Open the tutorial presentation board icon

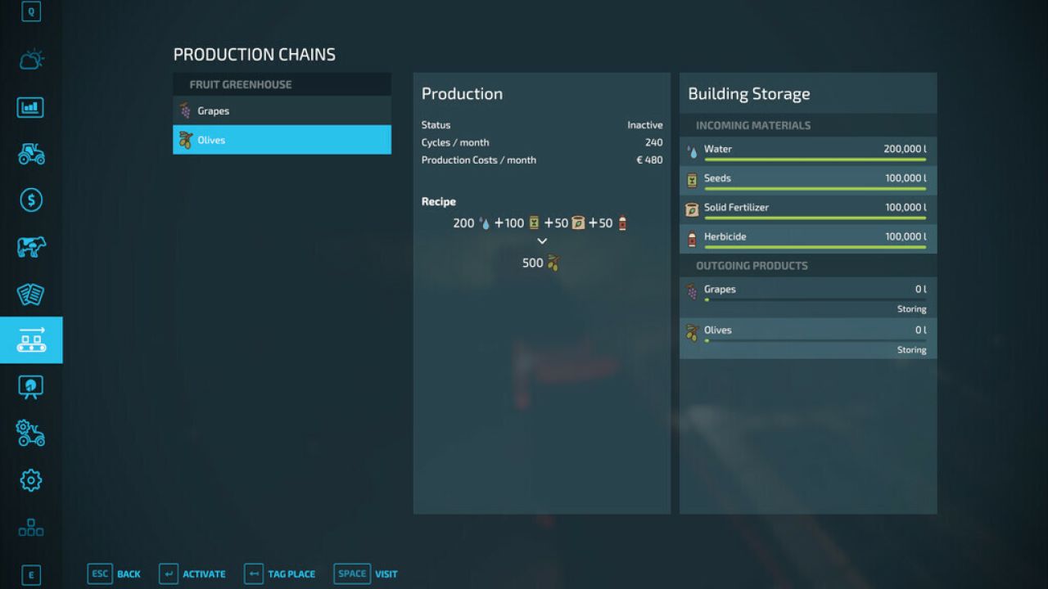[31, 387]
